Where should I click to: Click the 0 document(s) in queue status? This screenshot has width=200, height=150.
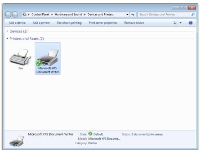point(147,134)
